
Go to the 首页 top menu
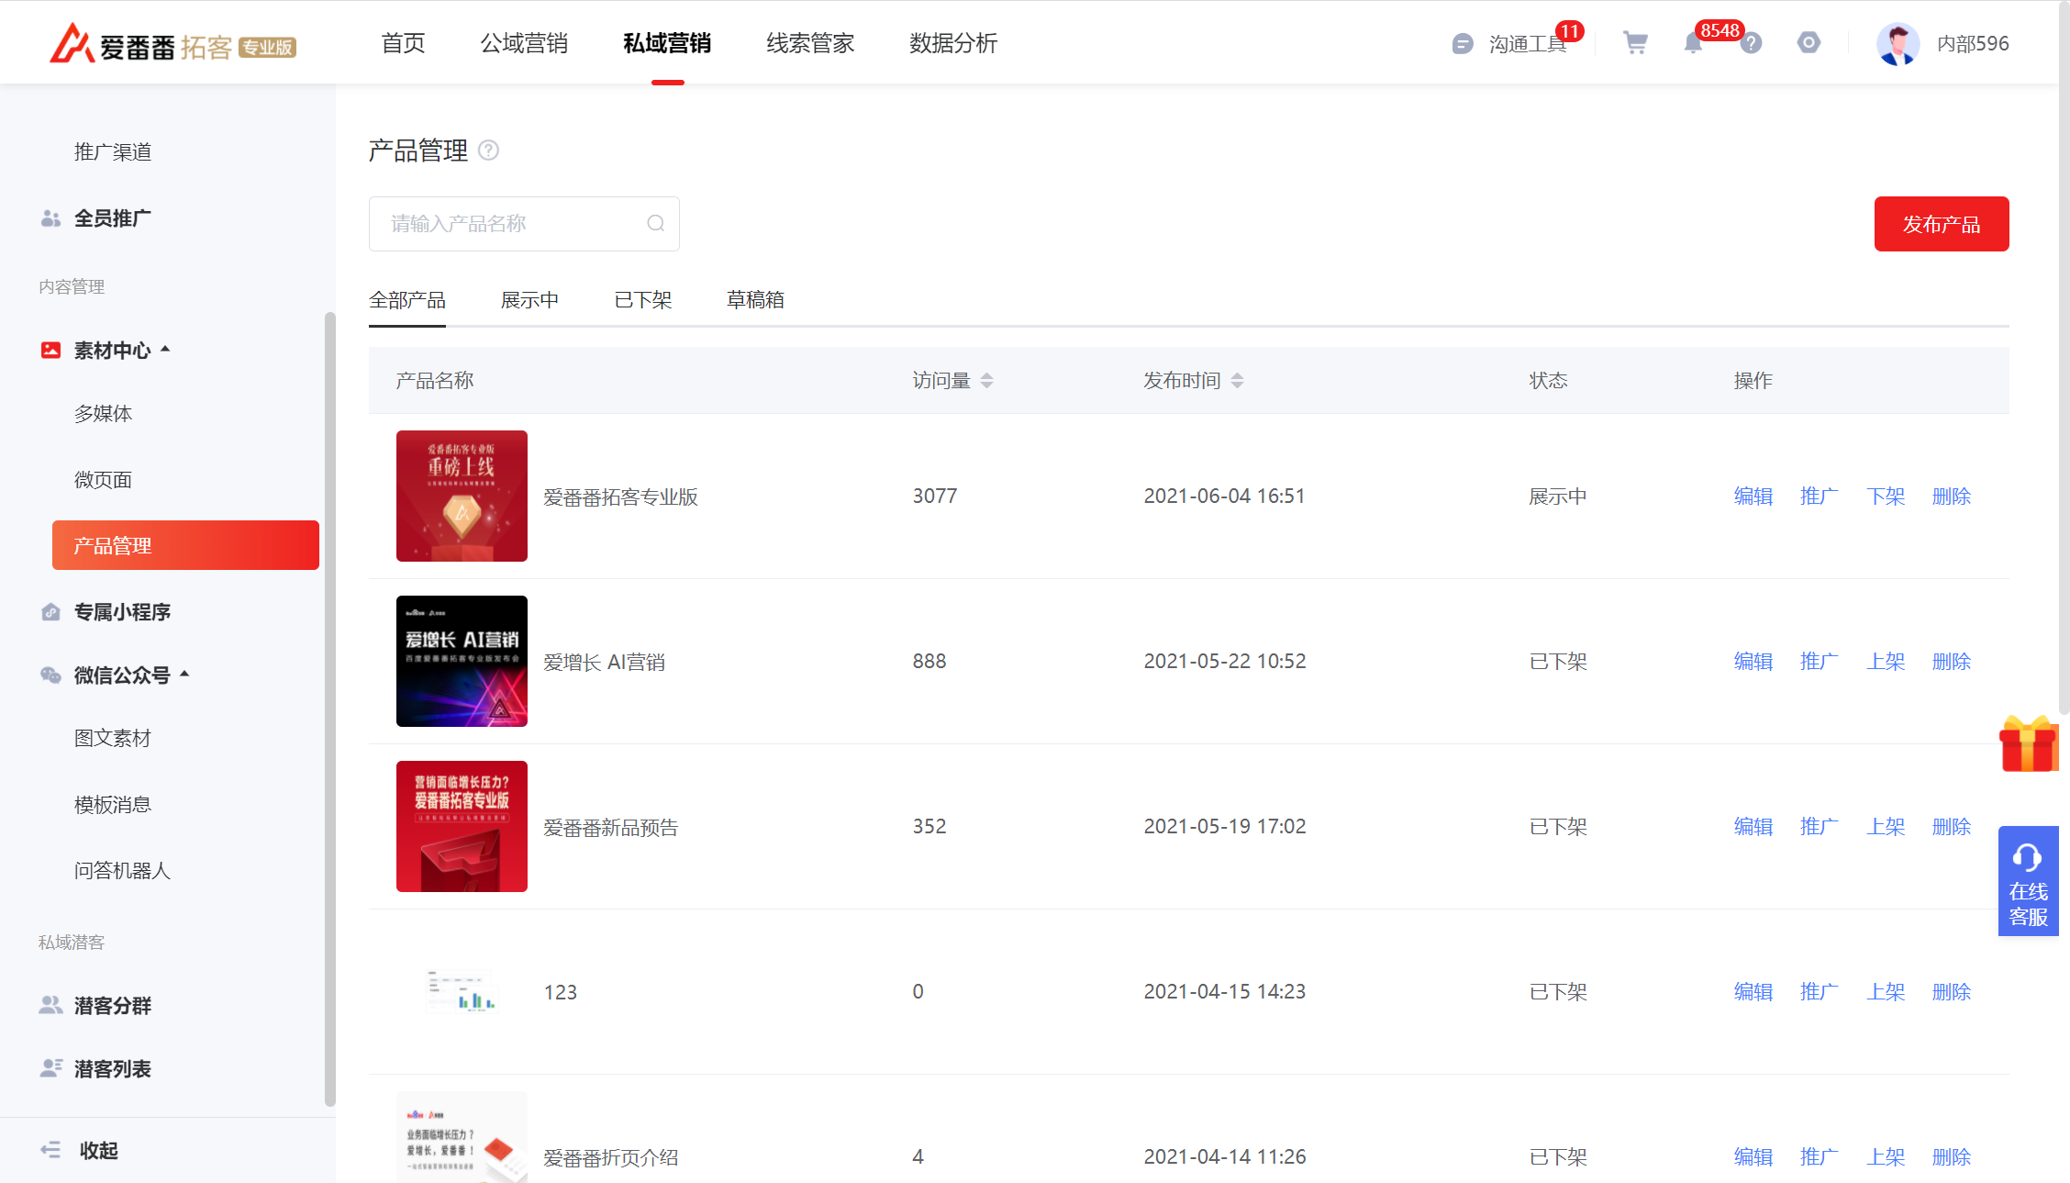coord(403,43)
